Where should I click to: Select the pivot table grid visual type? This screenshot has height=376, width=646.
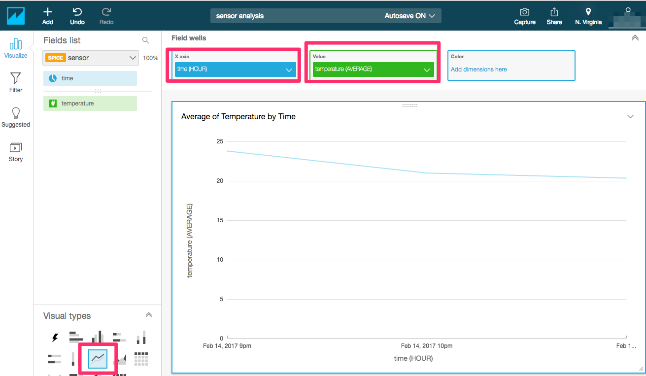(x=141, y=359)
